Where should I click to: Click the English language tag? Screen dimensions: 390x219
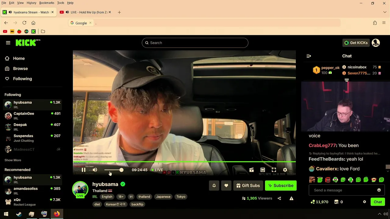107,197
